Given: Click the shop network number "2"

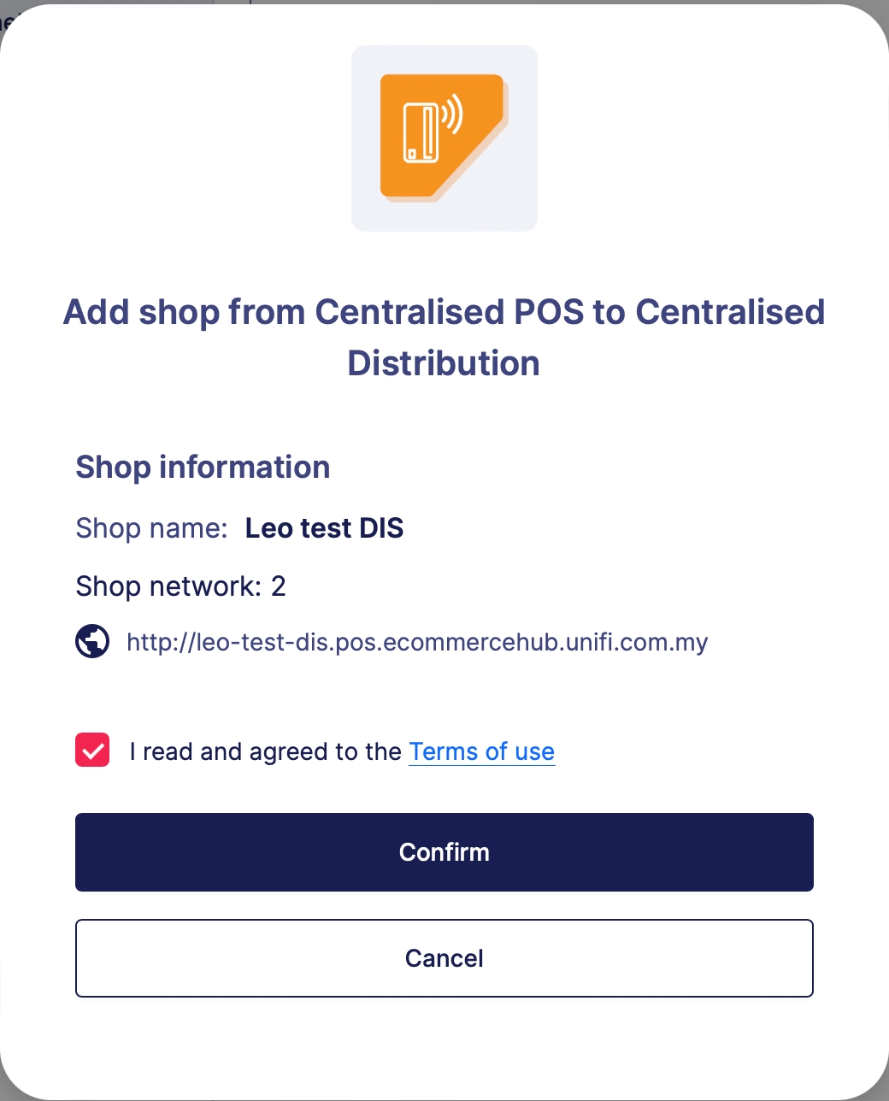Looking at the screenshot, I should click(279, 586).
